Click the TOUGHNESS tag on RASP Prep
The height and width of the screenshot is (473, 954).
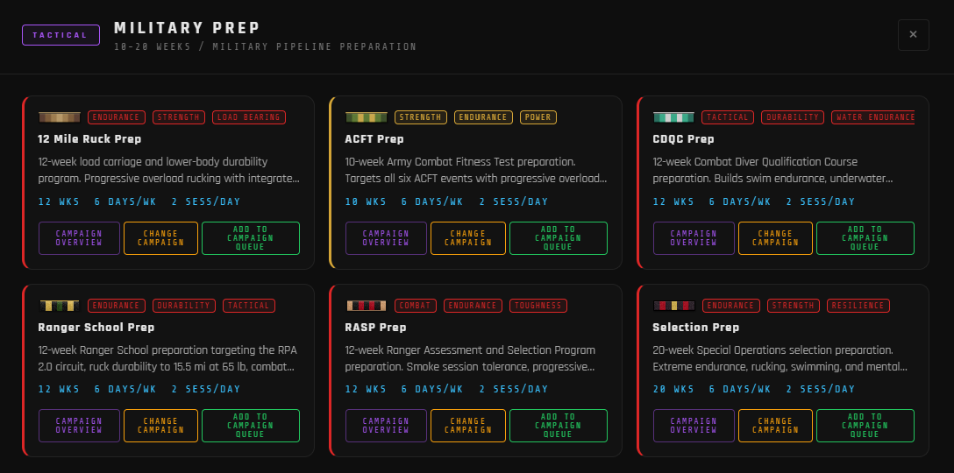coord(538,305)
